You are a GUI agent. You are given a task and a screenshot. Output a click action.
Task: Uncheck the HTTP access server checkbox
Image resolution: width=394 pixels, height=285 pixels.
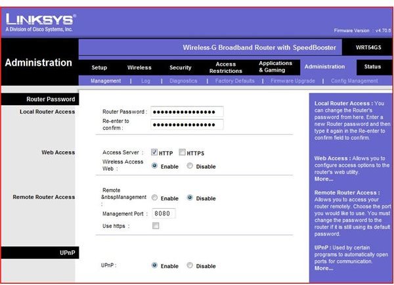(x=154, y=152)
